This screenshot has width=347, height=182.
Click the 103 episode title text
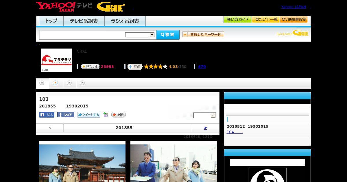[x=44, y=99]
